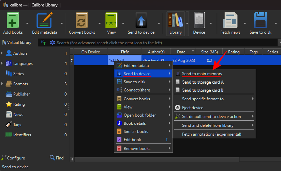Image resolution: width=281 pixels, height=171 pixels.
Task: Select News in the tag browser
Action: coord(18,114)
